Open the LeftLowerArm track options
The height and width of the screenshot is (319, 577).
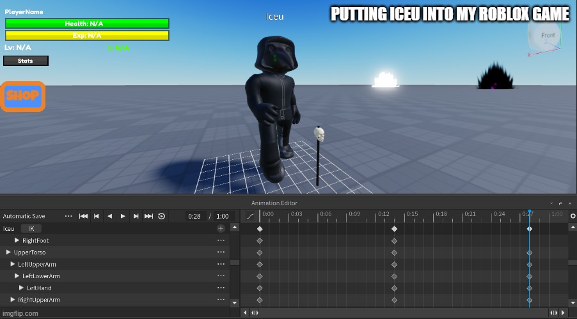click(x=221, y=276)
